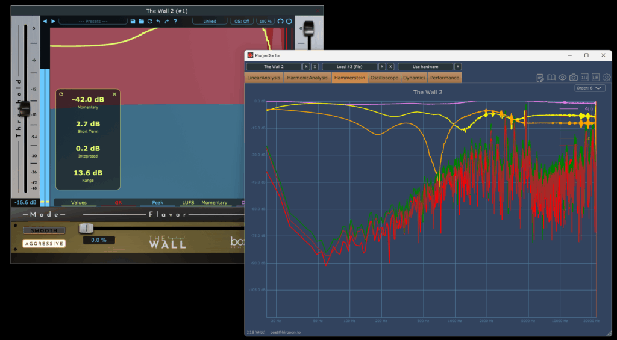Click the PluginDoctor app icon in title bar

pos(250,55)
